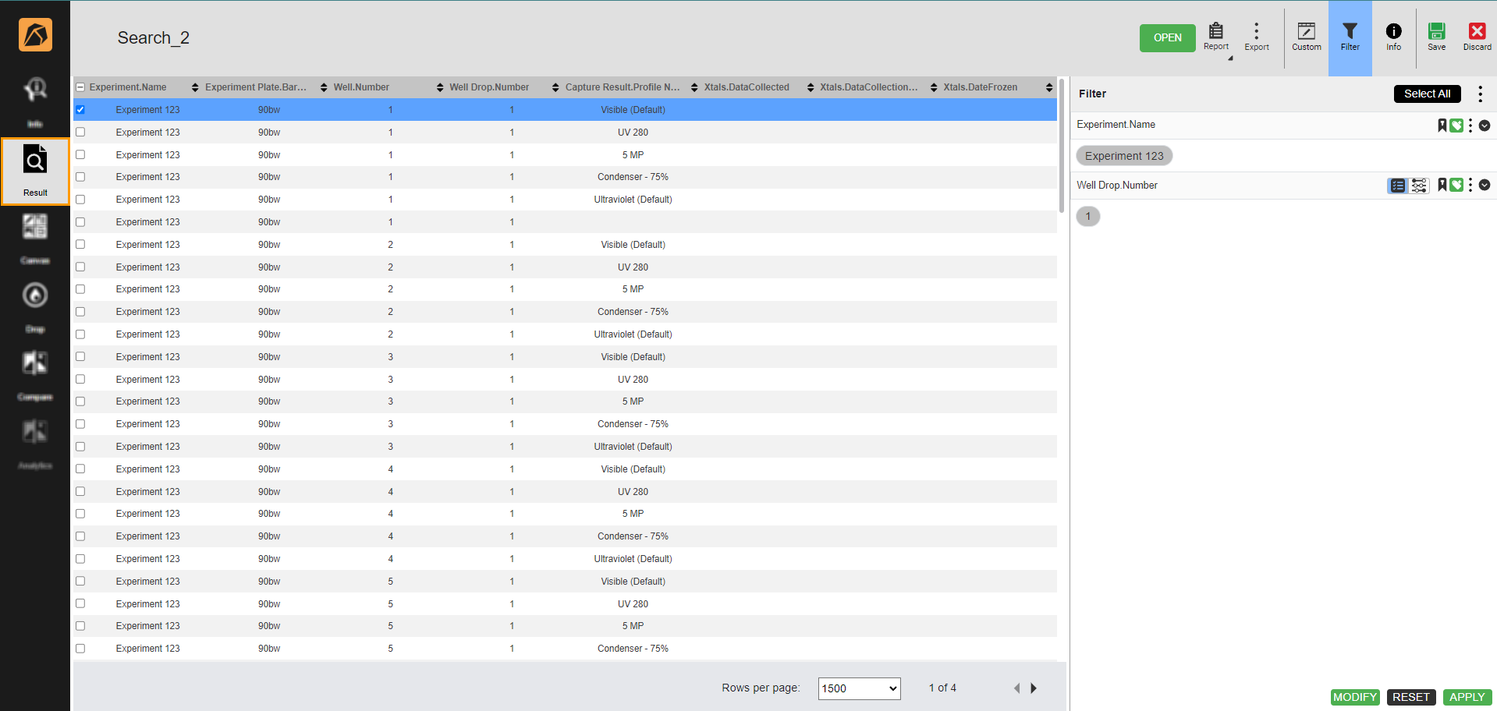Click the bookmark icon for Experiment.Name filter
Viewport: 1497px width, 711px height.
[1442, 126]
